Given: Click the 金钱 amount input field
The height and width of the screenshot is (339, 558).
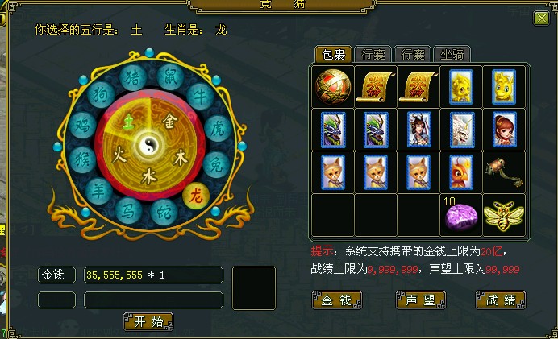Looking at the screenshot, I should (x=153, y=275).
